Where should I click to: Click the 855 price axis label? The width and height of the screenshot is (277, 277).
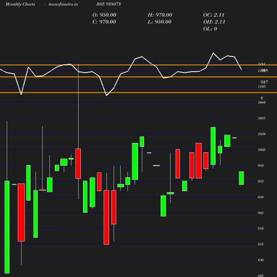pyautogui.click(x=260, y=244)
